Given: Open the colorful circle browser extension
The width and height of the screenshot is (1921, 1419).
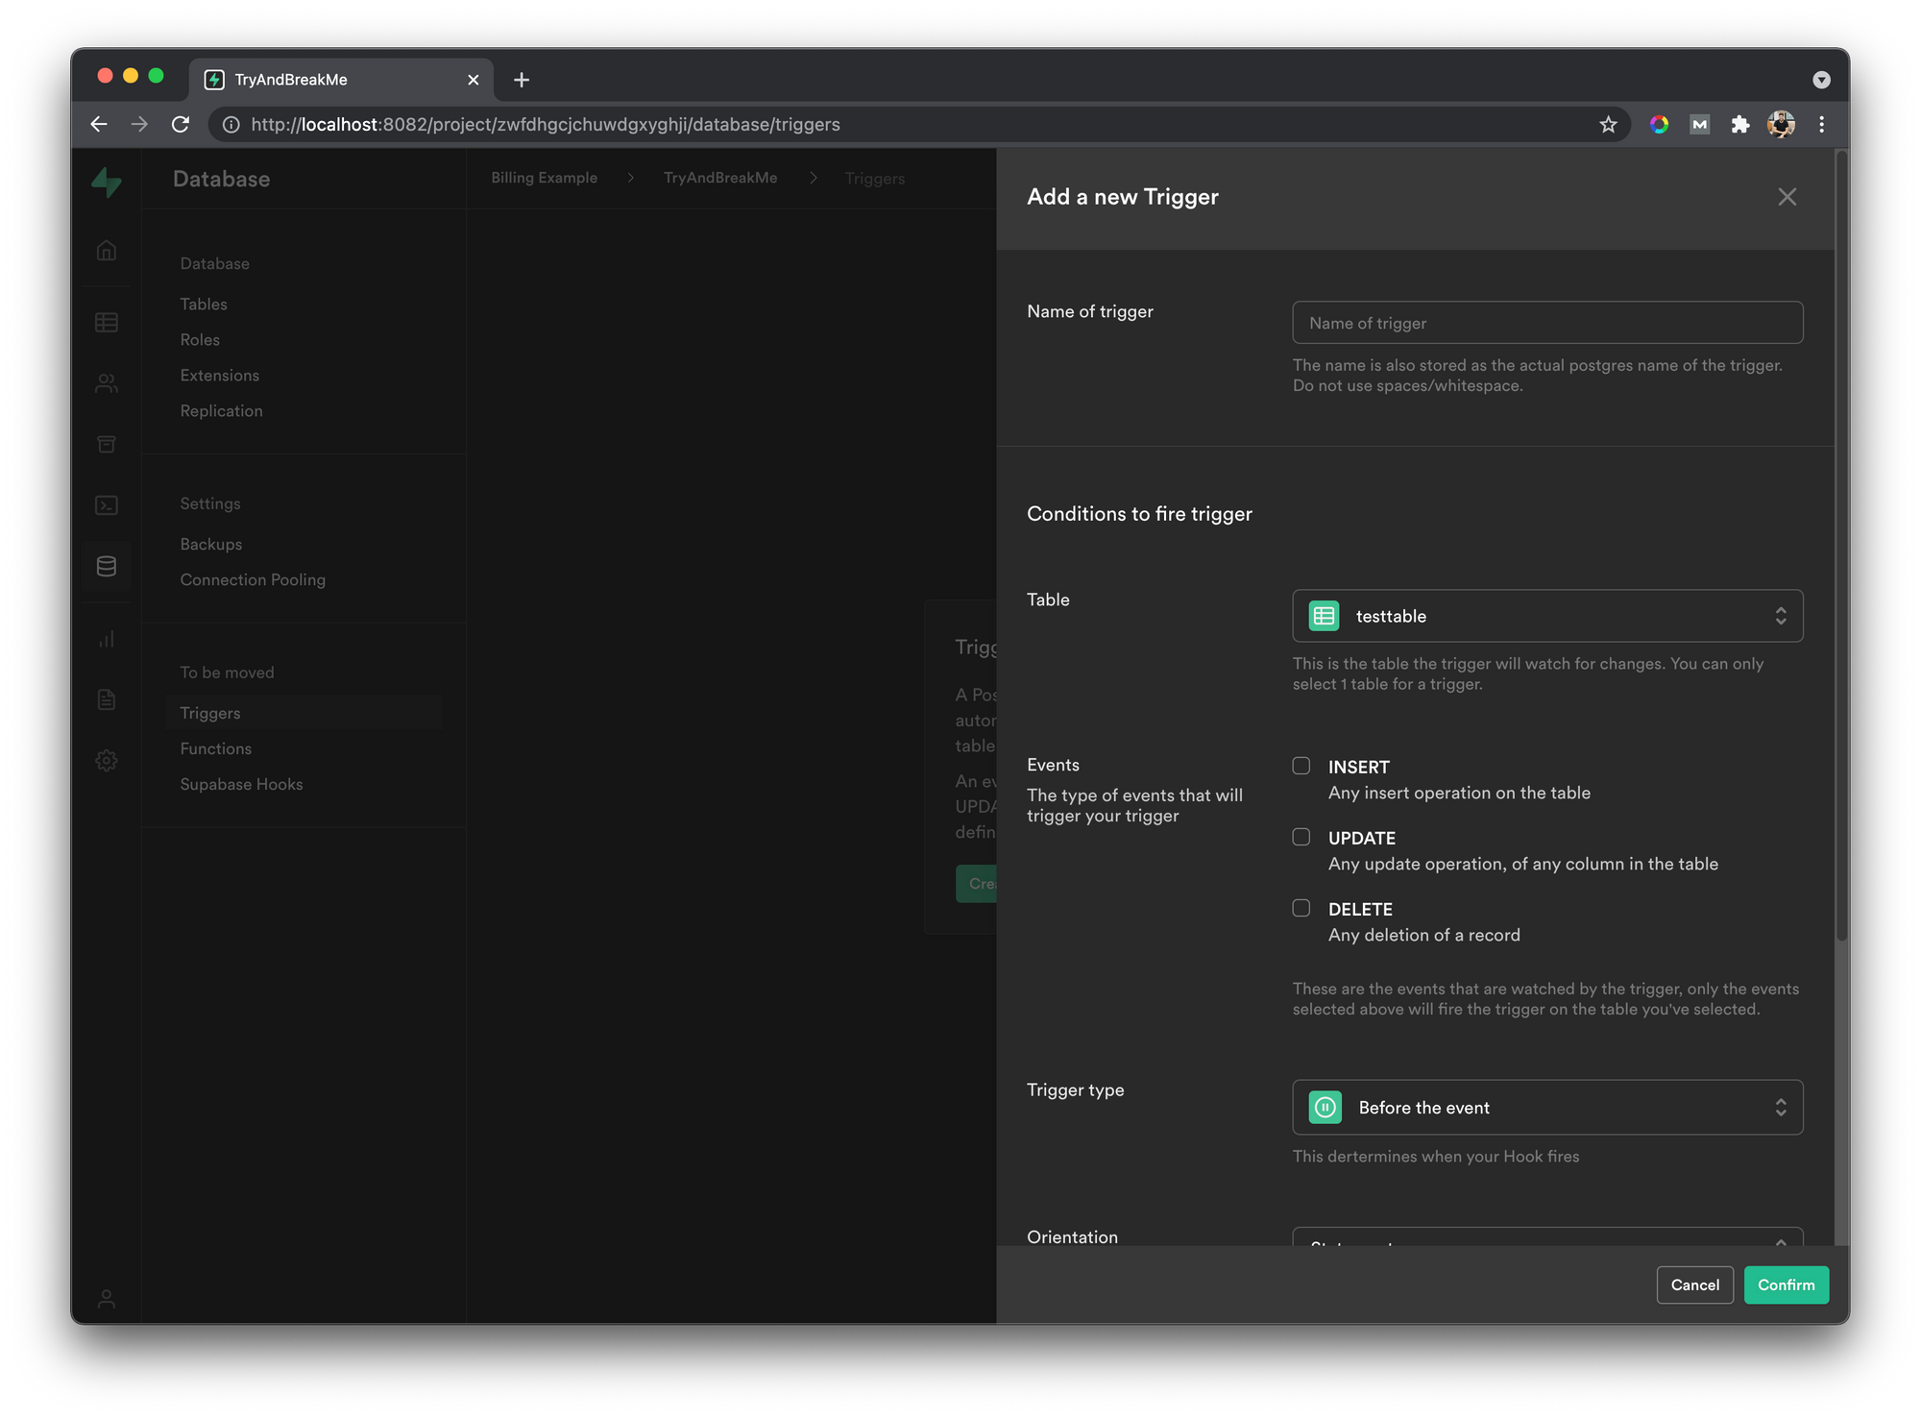Looking at the screenshot, I should (x=1659, y=124).
